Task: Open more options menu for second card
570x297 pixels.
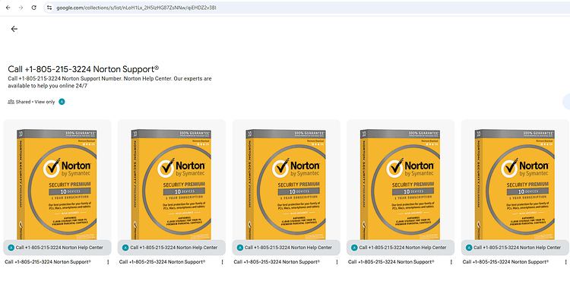Action: 222,262
